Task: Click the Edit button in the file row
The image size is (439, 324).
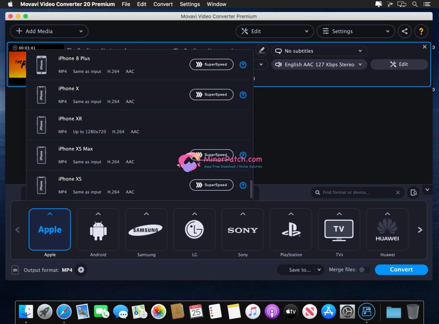Action: [x=399, y=64]
